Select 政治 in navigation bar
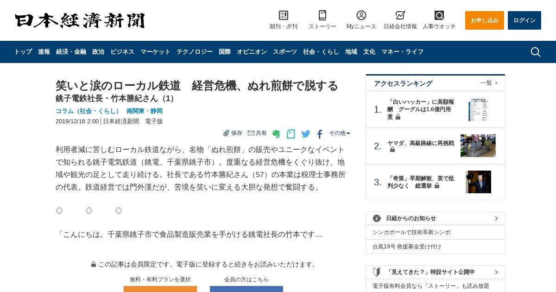This screenshot has height=292, width=556. click(98, 52)
